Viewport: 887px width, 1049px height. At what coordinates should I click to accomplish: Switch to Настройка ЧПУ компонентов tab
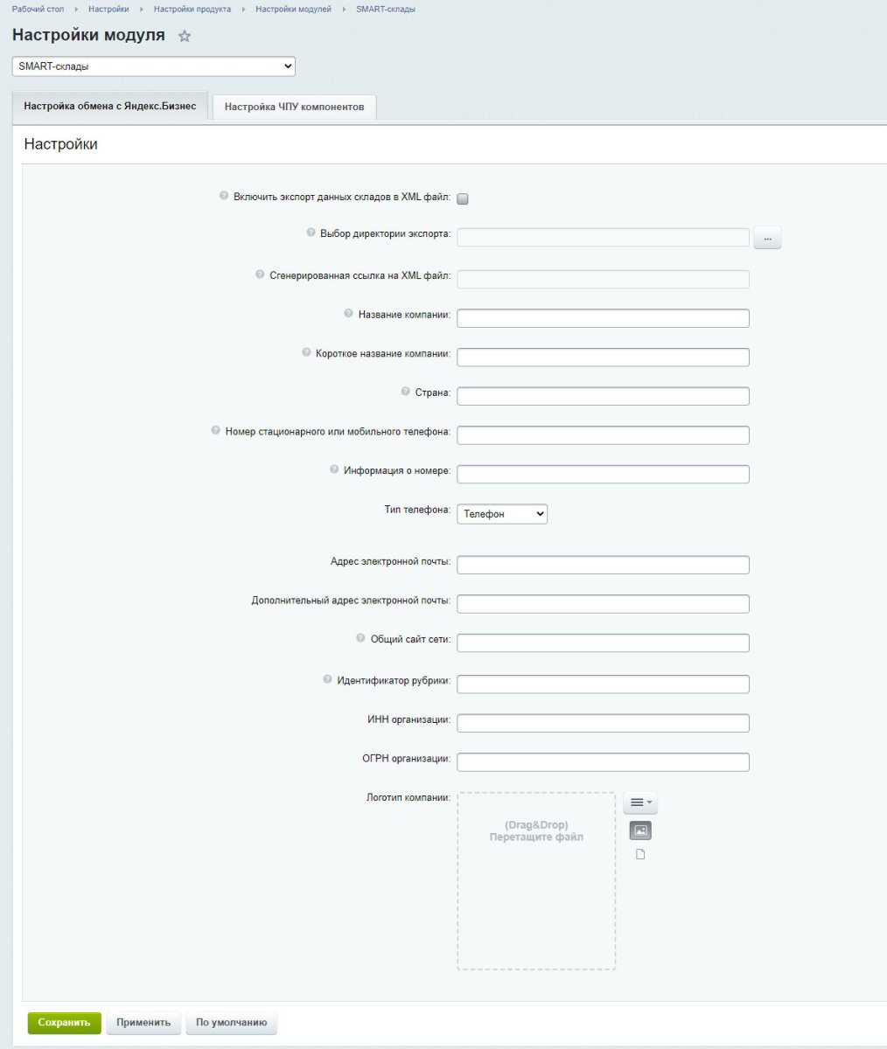pyautogui.click(x=294, y=108)
